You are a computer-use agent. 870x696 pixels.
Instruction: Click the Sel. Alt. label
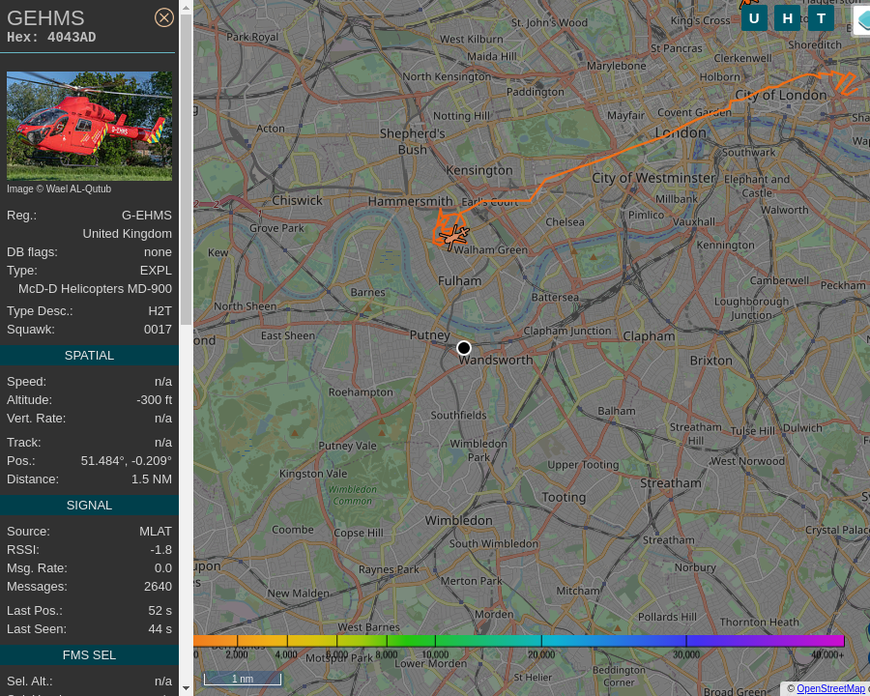tap(29, 681)
